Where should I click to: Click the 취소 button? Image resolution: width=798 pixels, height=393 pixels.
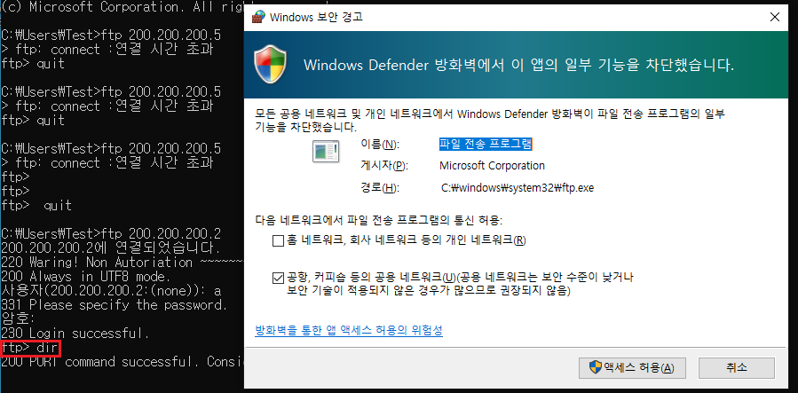[737, 367]
